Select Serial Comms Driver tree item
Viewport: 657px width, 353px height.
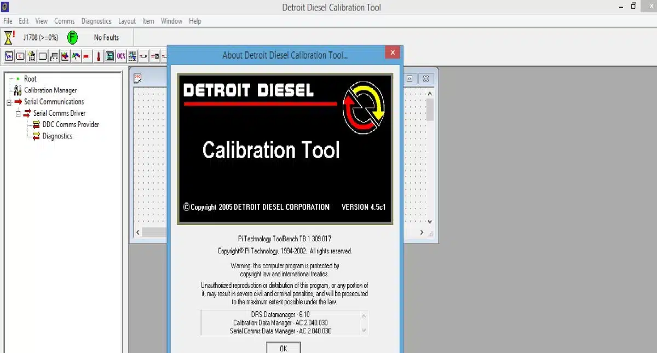(x=60, y=113)
